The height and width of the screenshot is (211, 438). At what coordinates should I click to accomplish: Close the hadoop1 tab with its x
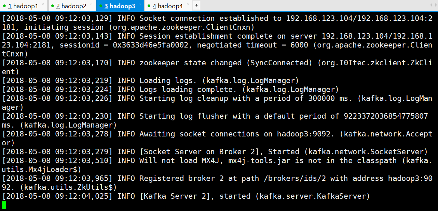[43, 4]
